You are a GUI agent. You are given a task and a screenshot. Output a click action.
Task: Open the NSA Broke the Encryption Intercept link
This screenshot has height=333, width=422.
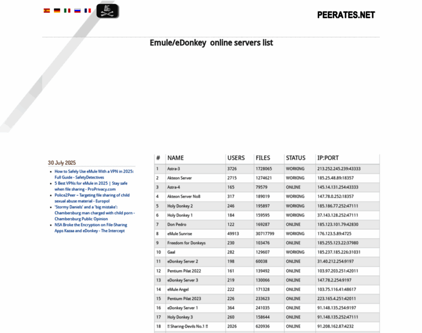coord(91,228)
